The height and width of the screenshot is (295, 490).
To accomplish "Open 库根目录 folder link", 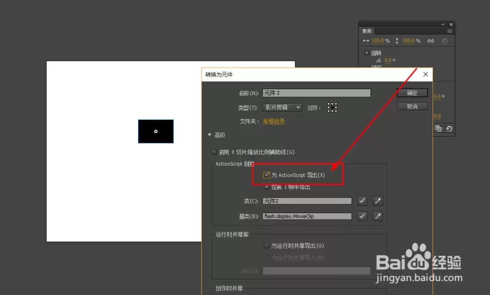I will (x=274, y=122).
